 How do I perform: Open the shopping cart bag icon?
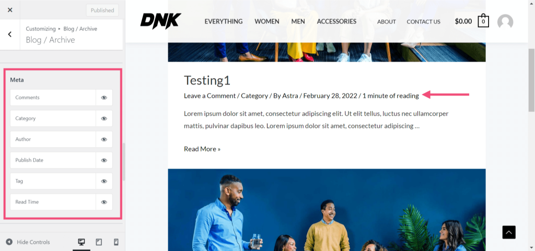point(483,21)
